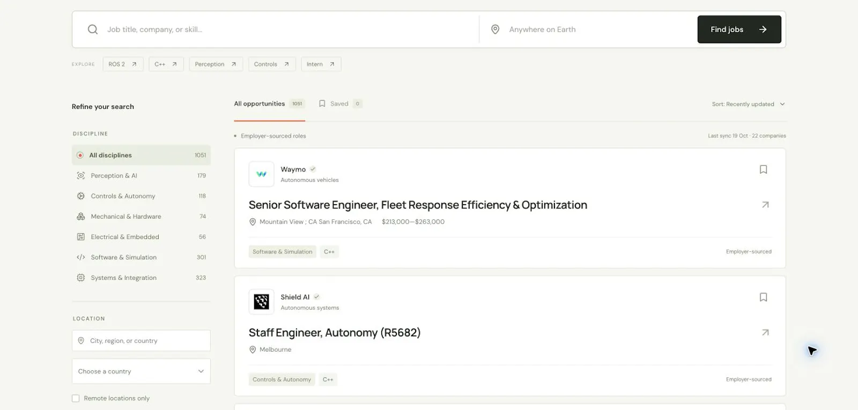
Task: Click the pin icon in city filter field
Action: coord(81,341)
